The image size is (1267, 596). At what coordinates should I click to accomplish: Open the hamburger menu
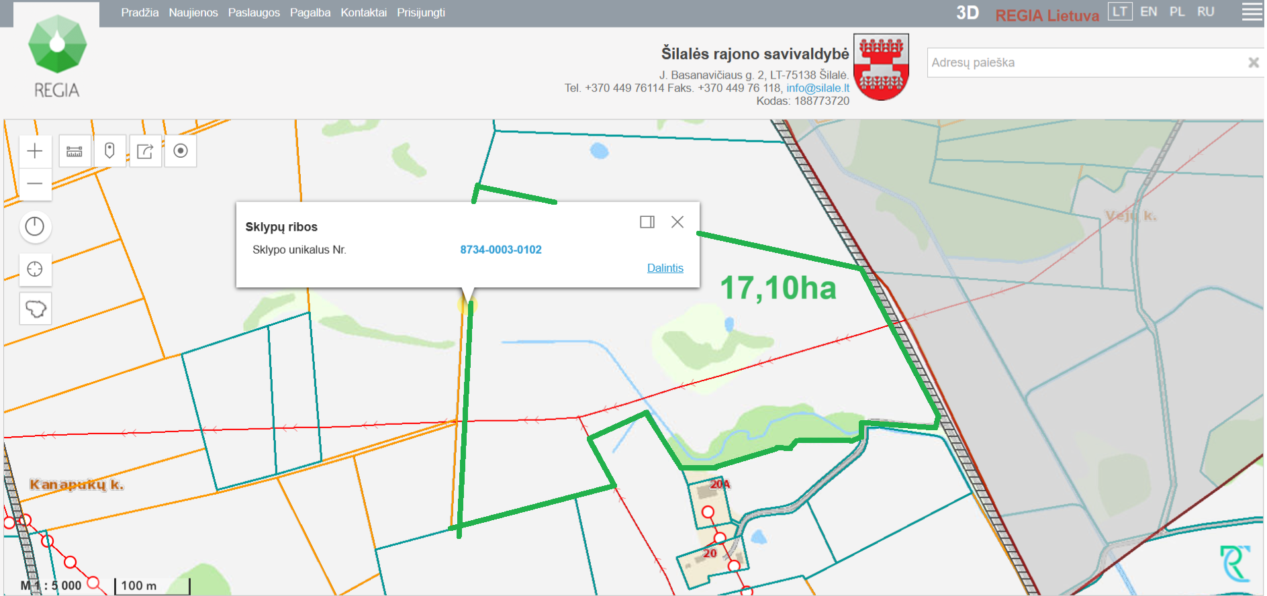pos(1252,12)
